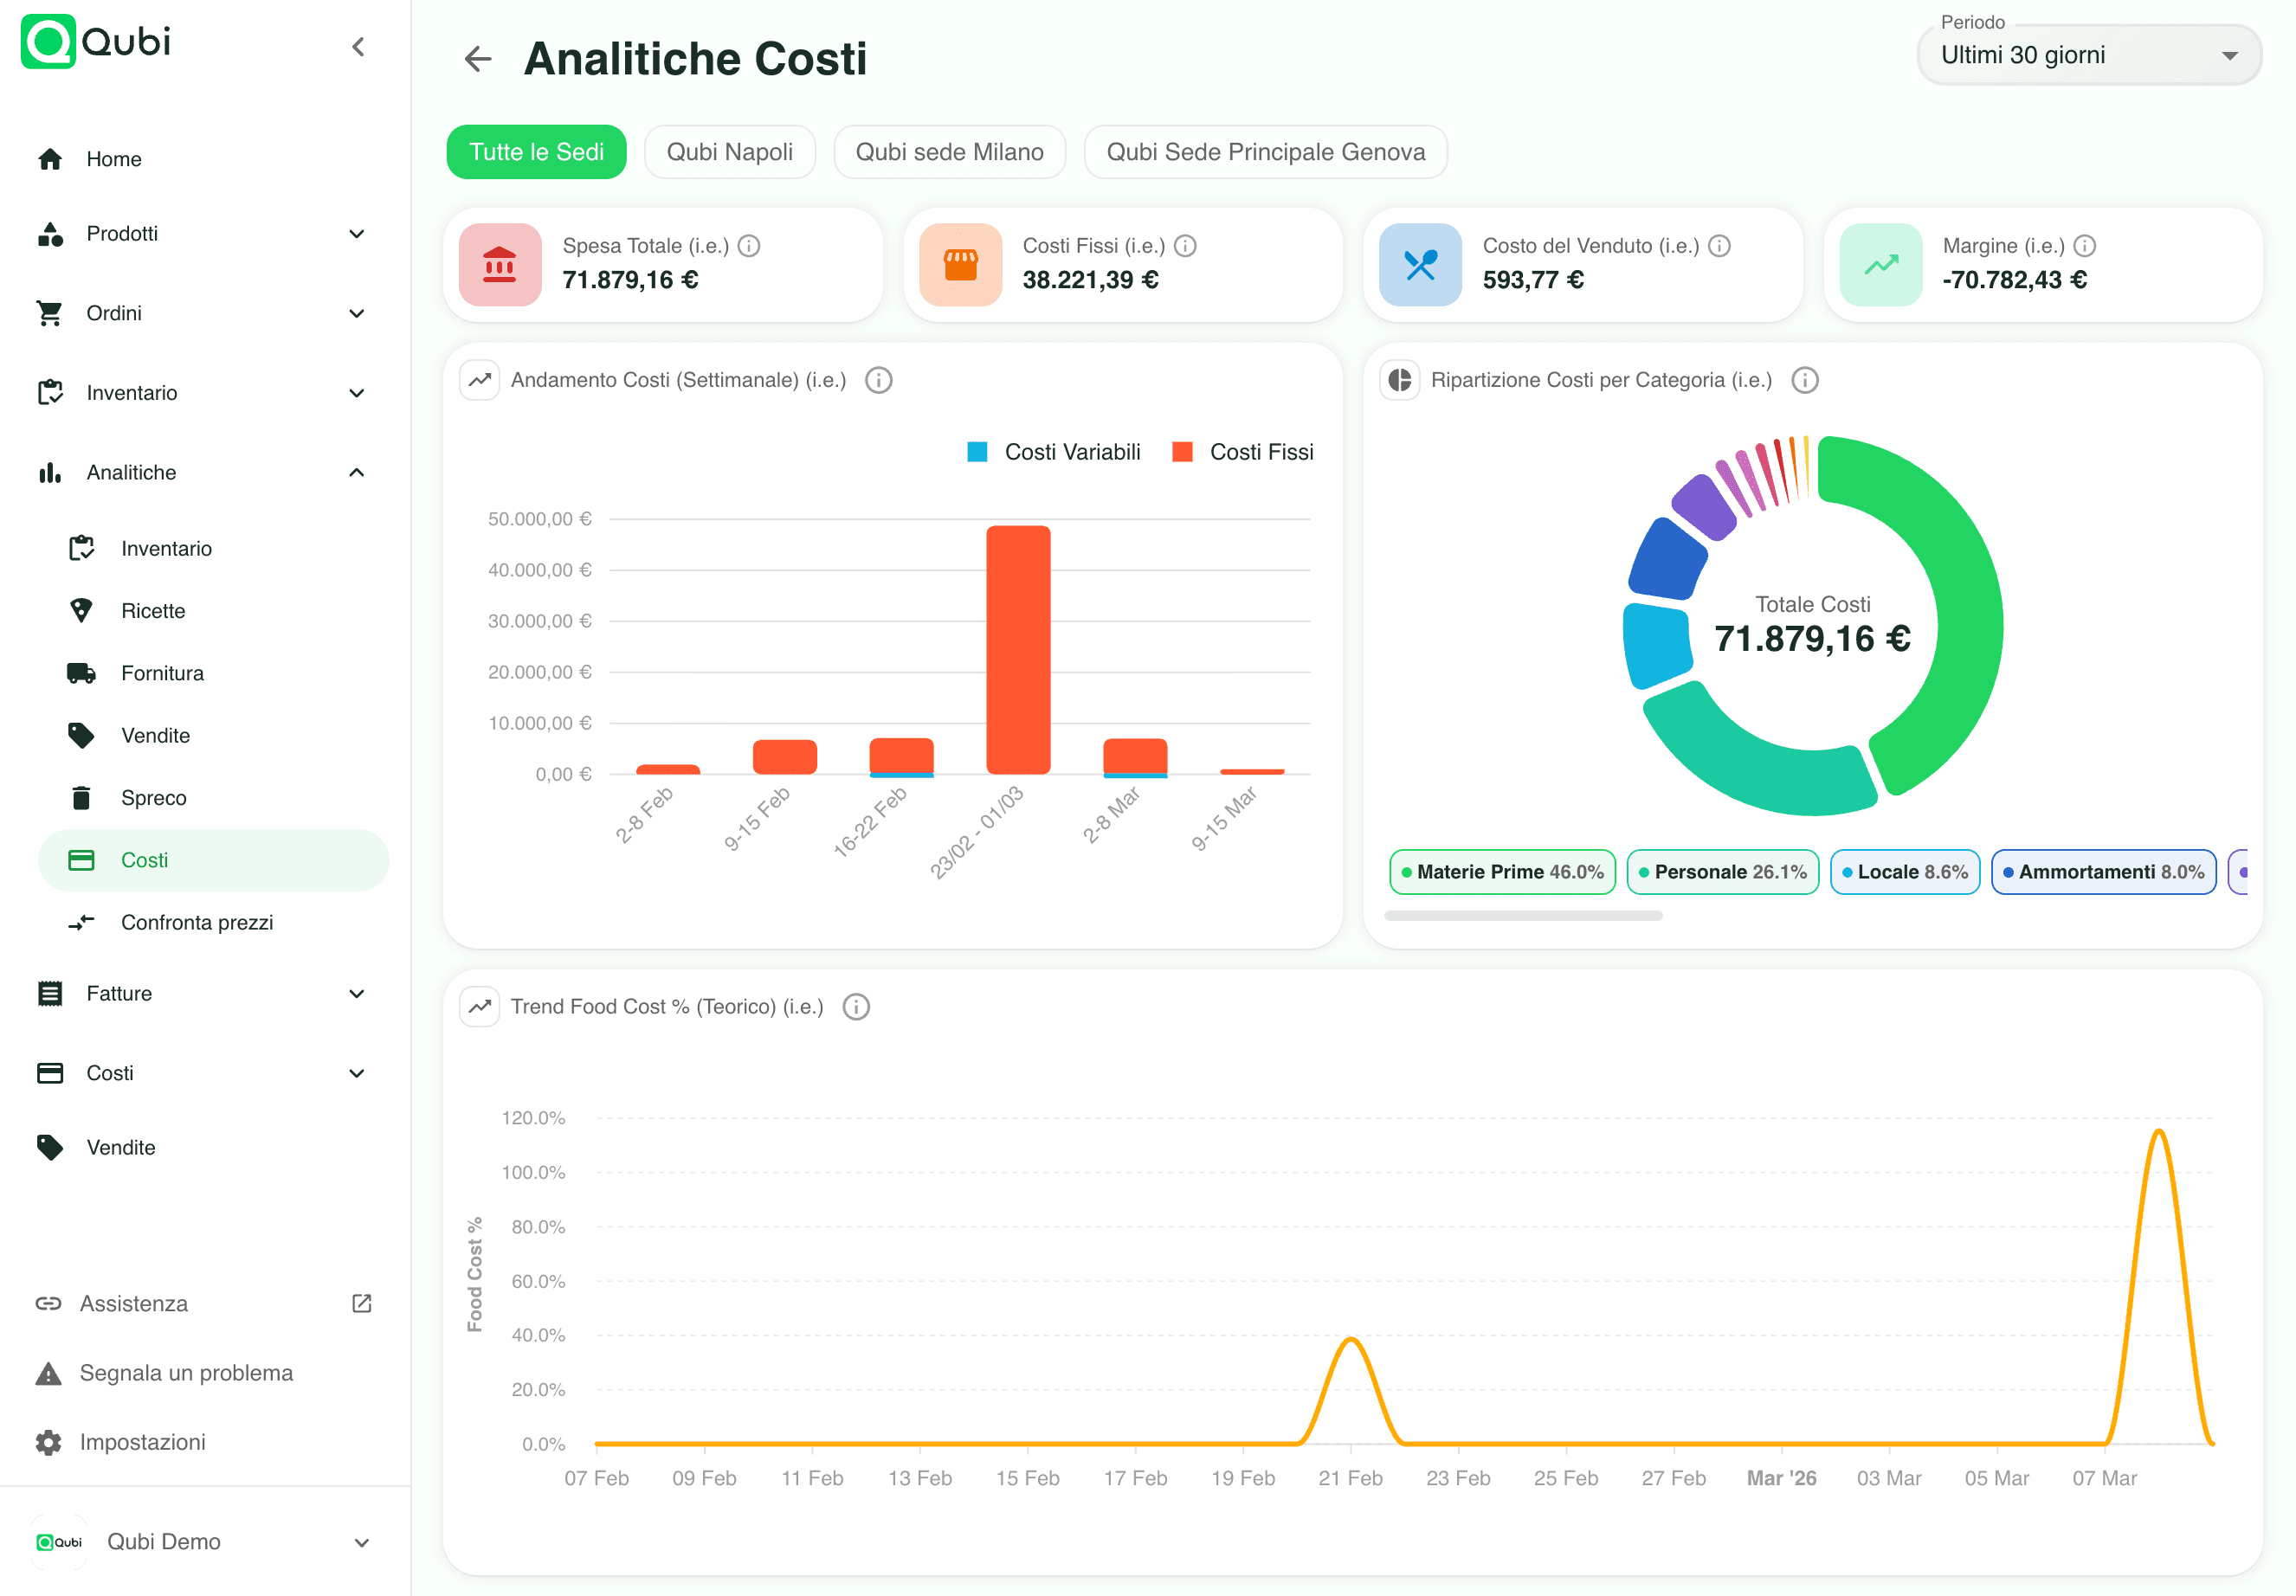Screen dimensions: 2296x1596
Task: Click the back arrow next to Analitiche Costi
Action: [477, 60]
